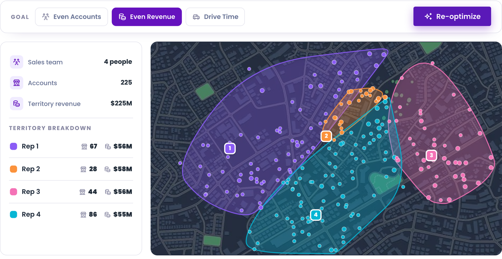Select the Even Accounts goal
Screen dimensions: 502x259
coord(71,17)
